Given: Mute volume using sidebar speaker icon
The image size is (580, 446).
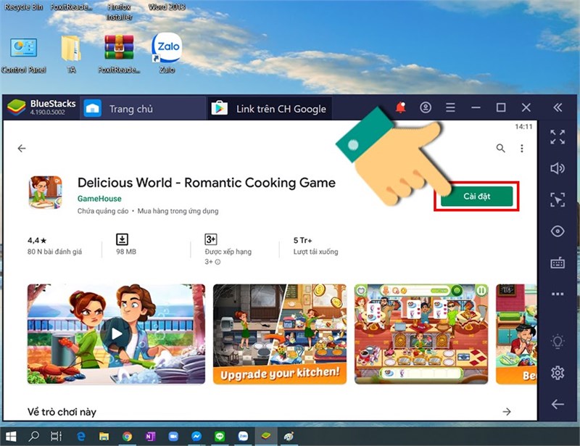Looking at the screenshot, I should coord(557,168).
